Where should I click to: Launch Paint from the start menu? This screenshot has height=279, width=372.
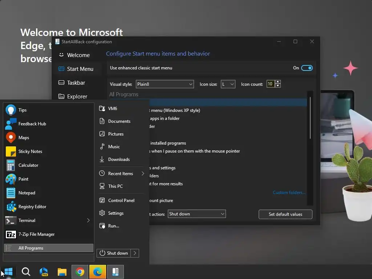point(49,179)
